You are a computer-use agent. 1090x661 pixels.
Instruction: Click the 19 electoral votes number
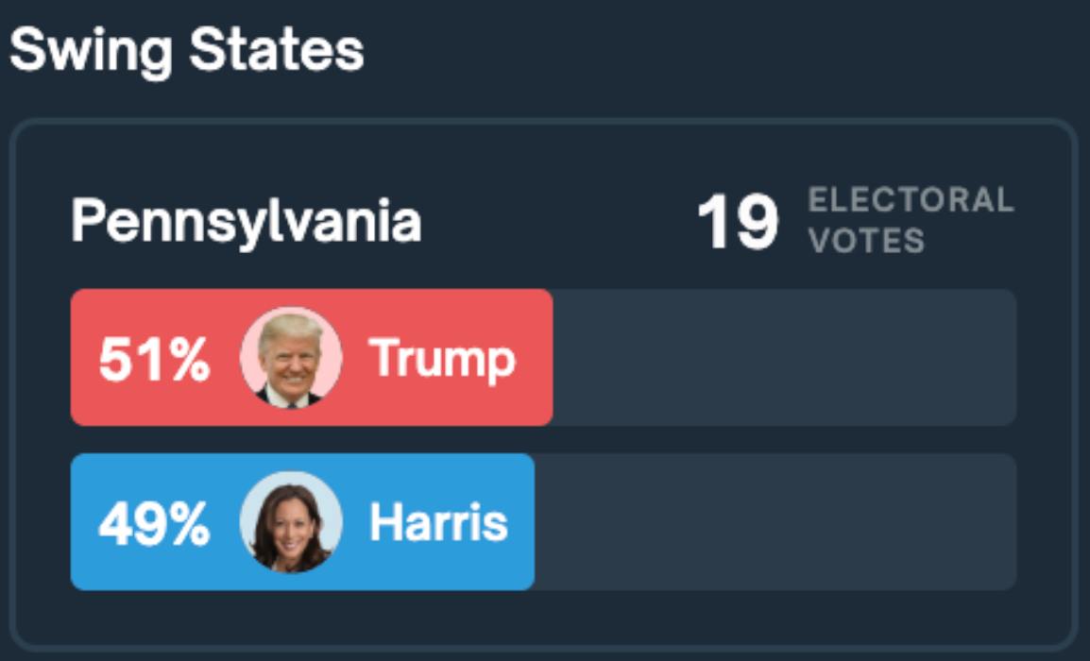click(738, 222)
